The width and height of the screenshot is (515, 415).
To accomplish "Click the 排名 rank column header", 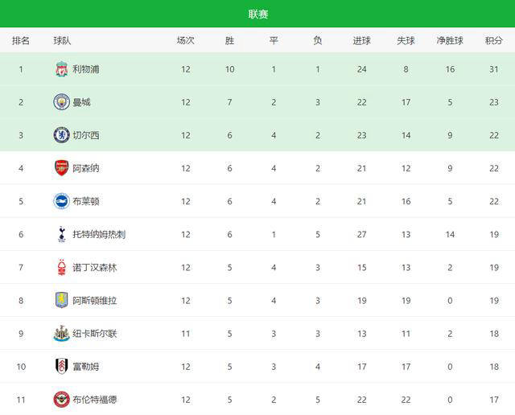I will click(21, 40).
